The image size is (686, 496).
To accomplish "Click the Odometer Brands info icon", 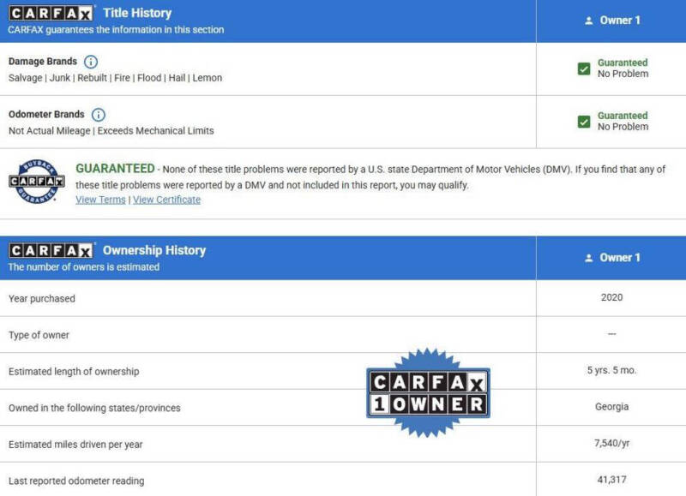I will pos(99,115).
